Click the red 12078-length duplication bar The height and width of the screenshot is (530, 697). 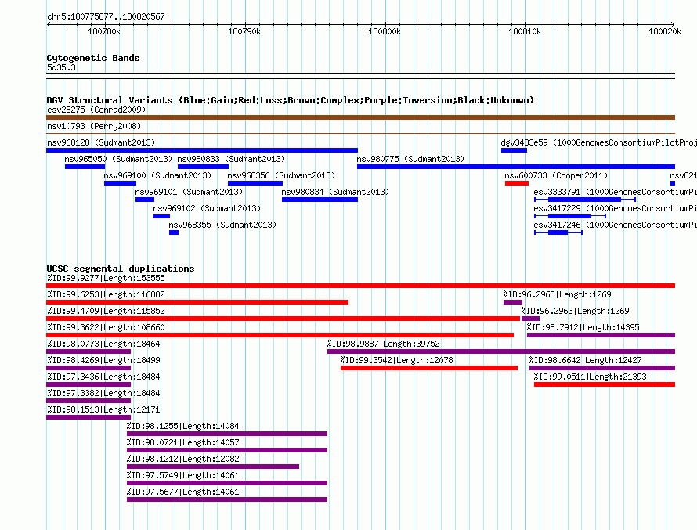429,368
